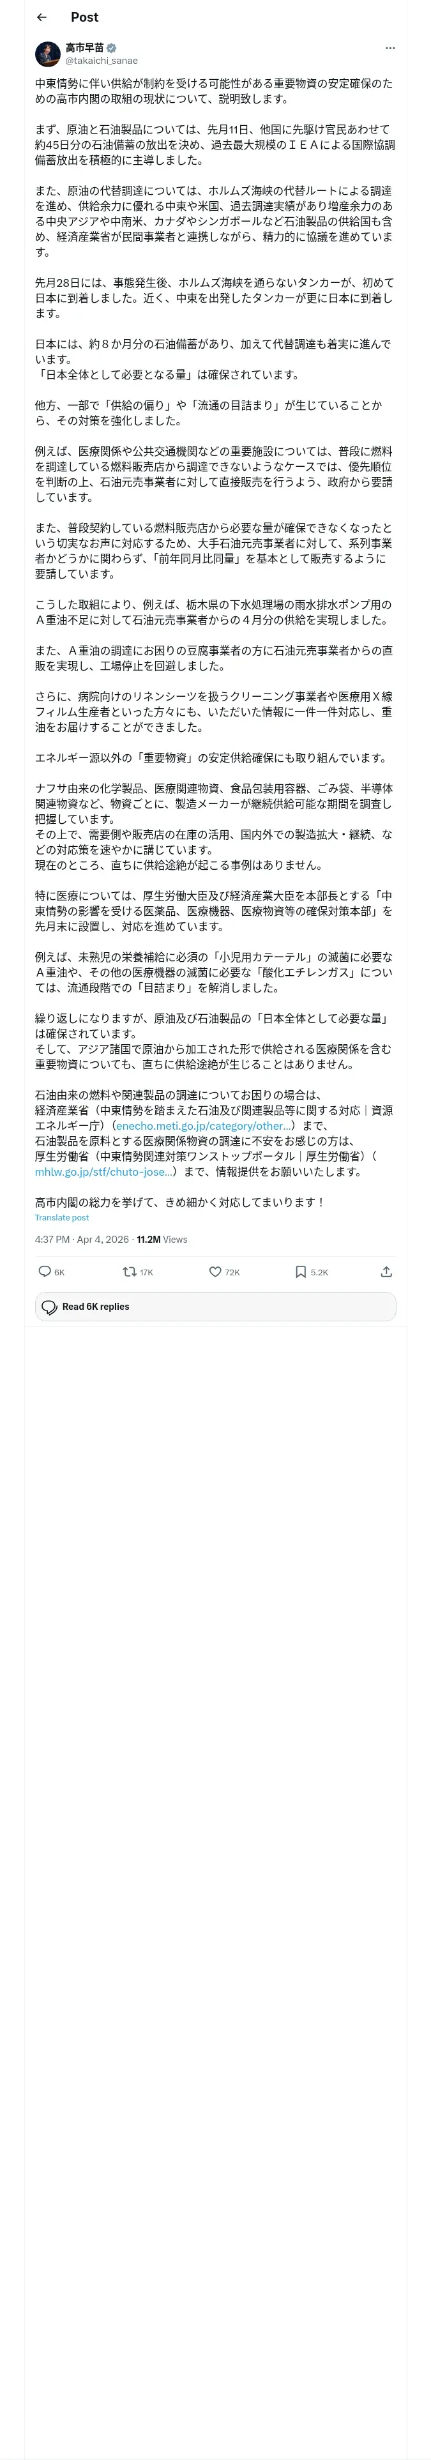
Task: Click the first paragraph of the post text
Action: coord(214,91)
